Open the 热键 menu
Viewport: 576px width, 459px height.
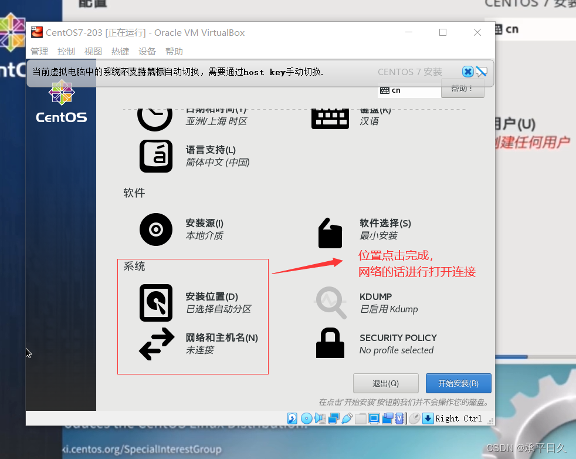click(x=120, y=52)
